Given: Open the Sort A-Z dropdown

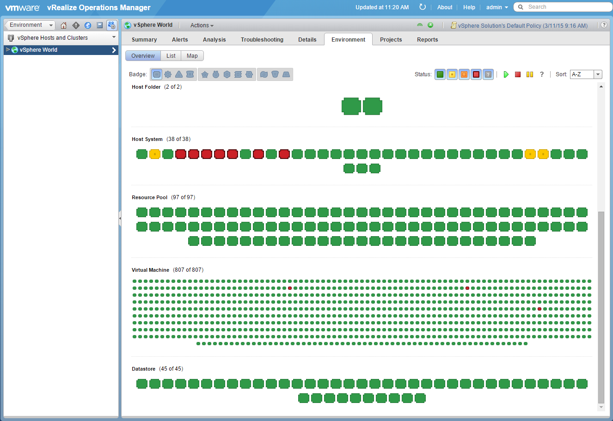Looking at the screenshot, I should point(598,74).
